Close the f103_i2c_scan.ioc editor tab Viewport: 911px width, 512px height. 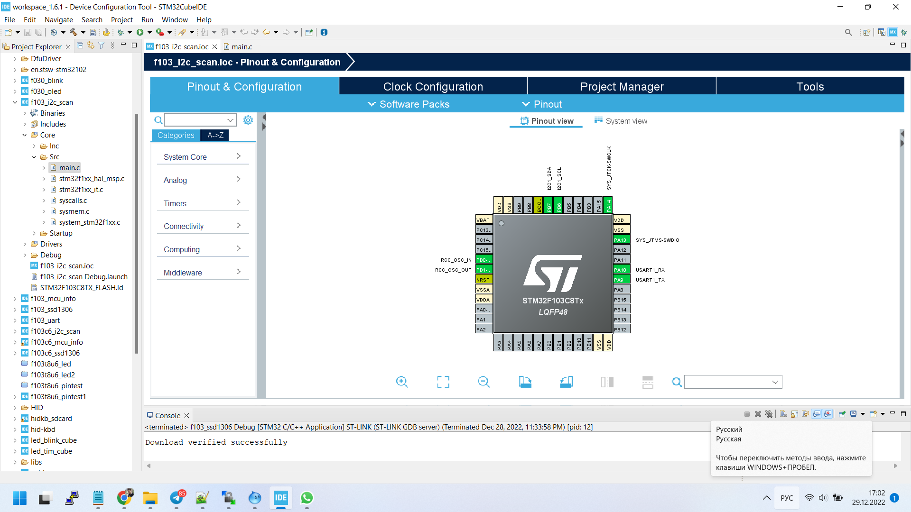214,46
